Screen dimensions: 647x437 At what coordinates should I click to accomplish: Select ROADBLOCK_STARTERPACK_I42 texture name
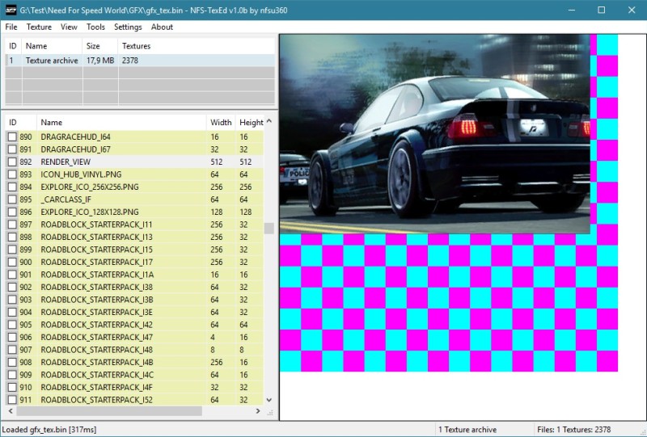point(96,325)
